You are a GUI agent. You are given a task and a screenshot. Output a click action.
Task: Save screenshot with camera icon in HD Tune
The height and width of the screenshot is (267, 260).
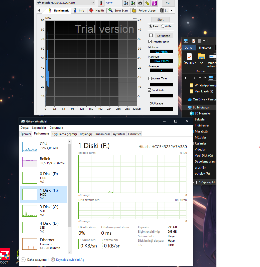click(x=140, y=3)
